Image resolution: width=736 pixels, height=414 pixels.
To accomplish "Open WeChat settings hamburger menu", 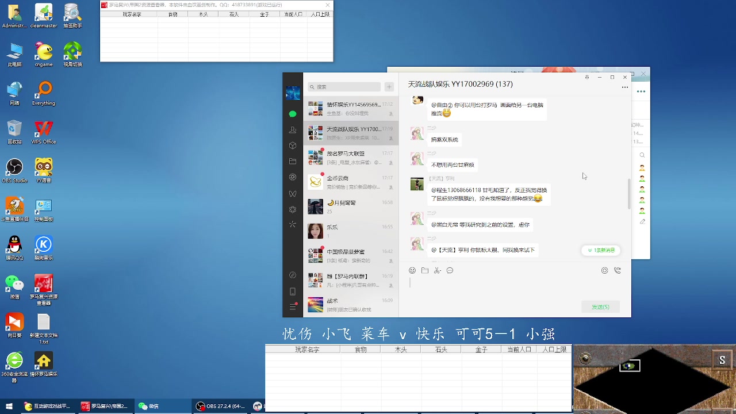I will point(293,307).
